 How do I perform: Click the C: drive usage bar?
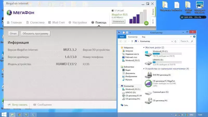click(167, 54)
